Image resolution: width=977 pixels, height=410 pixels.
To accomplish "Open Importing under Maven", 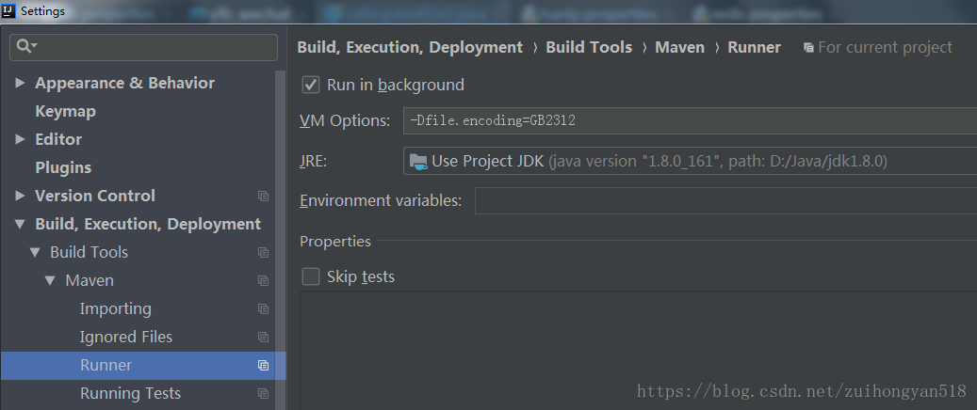I will click(x=115, y=308).
